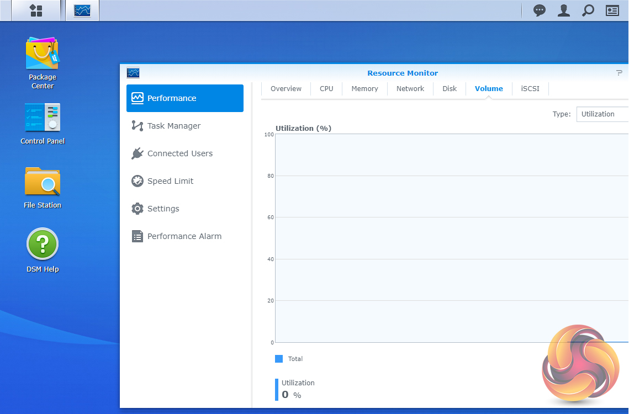This screenshot has height=414, width=629.
Task: Open the user options person icon
Action: click(x=564, y=10)
